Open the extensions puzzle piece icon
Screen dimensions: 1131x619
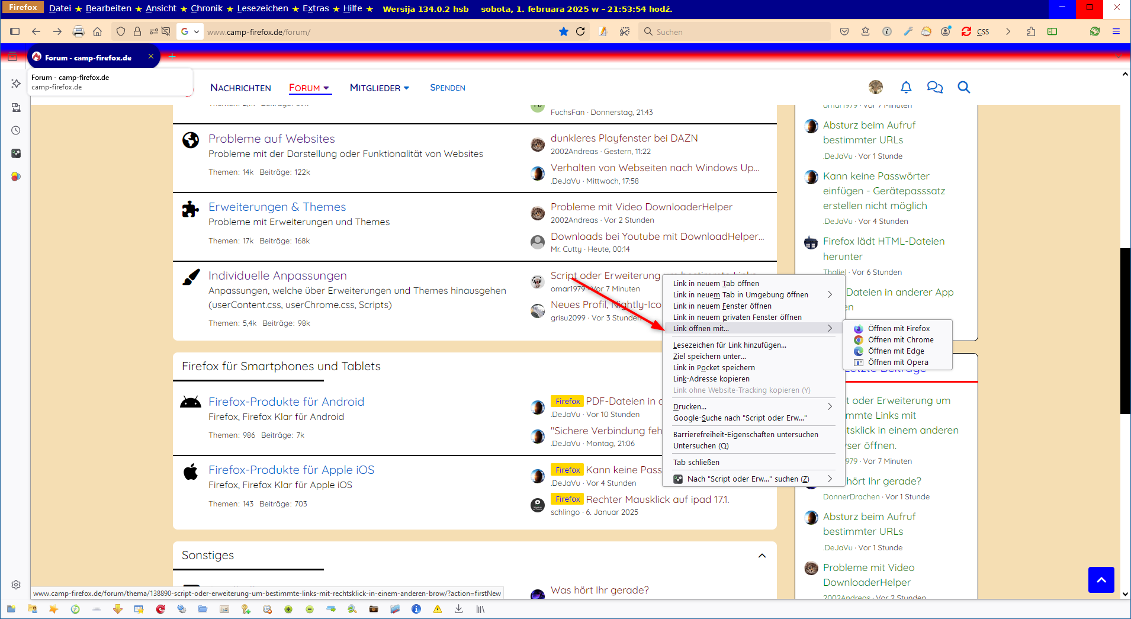[1031, 31]
